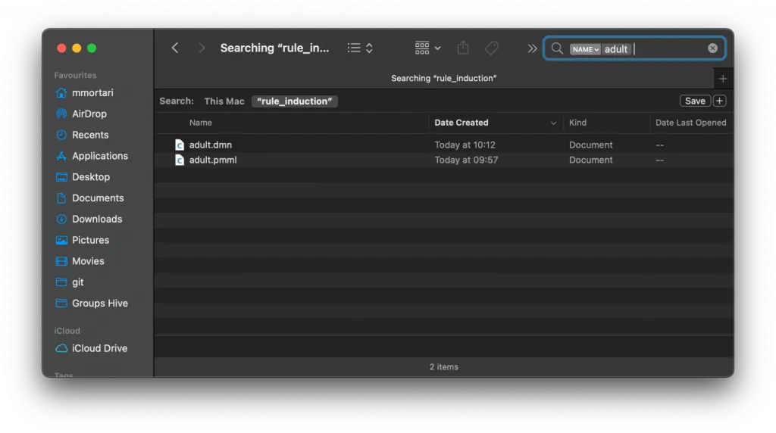Screen dimensions: 776x433
Task: Open iCloud Drive in sidebar
Action: (x=99, y=348)
